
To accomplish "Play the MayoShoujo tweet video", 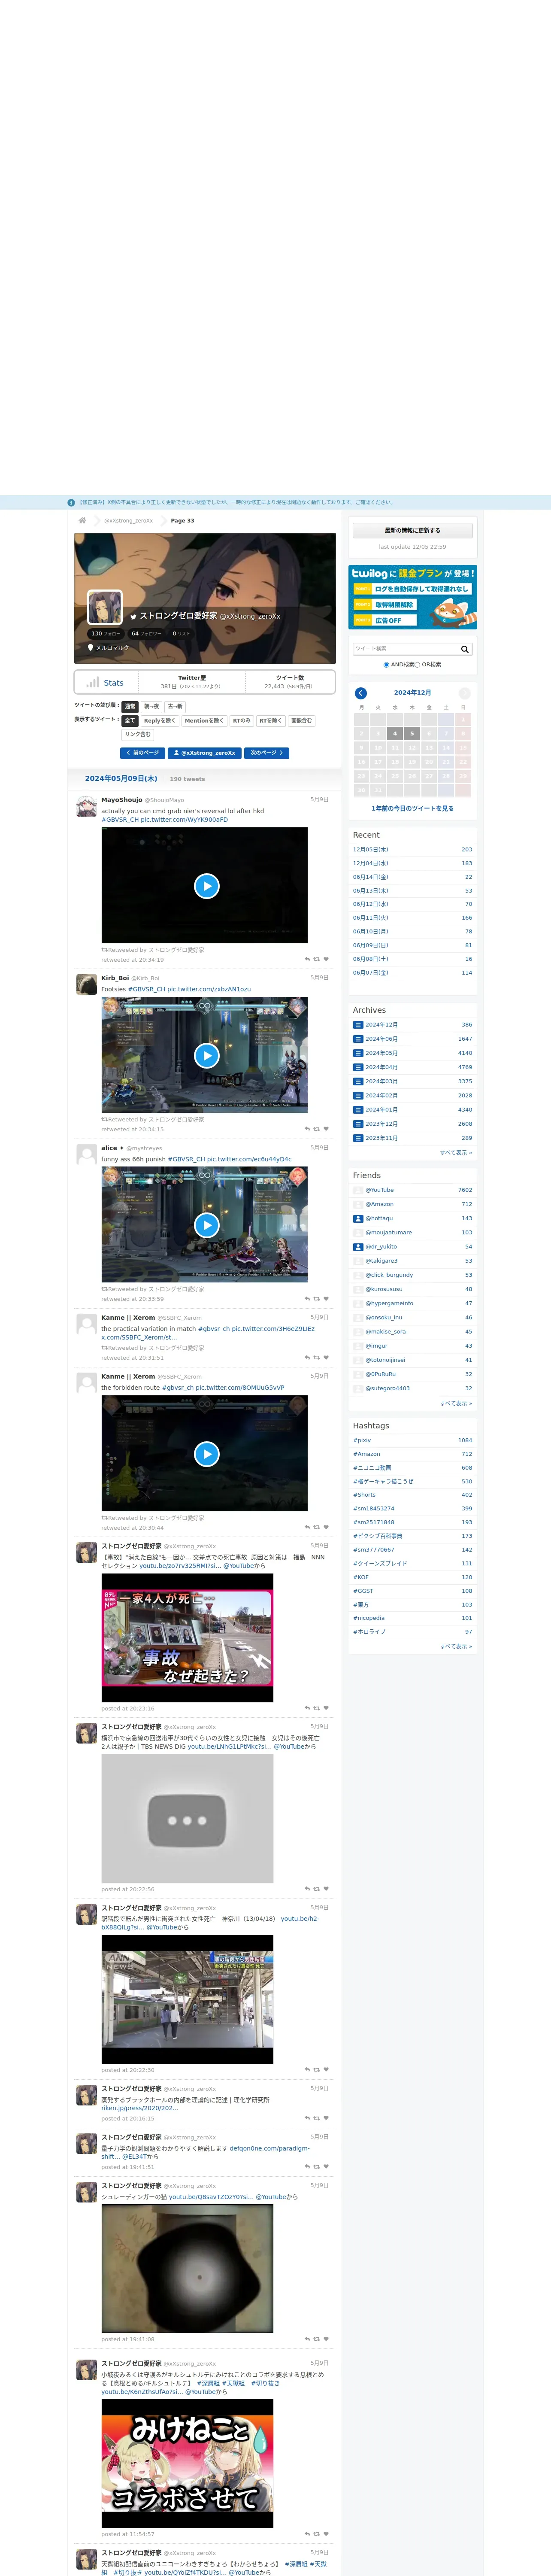I will (x=206, y=886).
